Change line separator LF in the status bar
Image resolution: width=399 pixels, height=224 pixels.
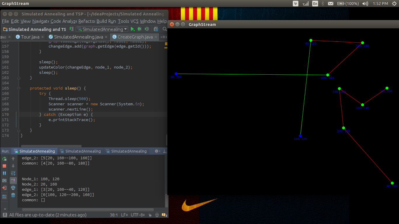(x=124, y=215)
